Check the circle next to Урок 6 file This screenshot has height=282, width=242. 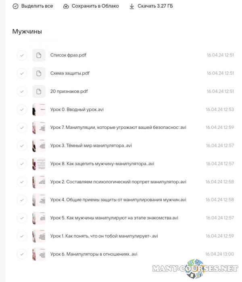point(22,254)
